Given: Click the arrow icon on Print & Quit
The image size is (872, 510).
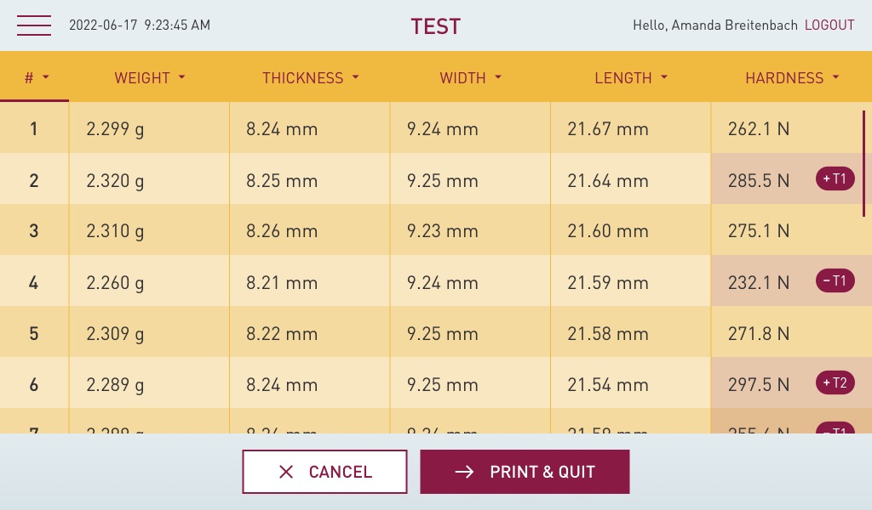Looking at the screenshot, I should (464, 472).
